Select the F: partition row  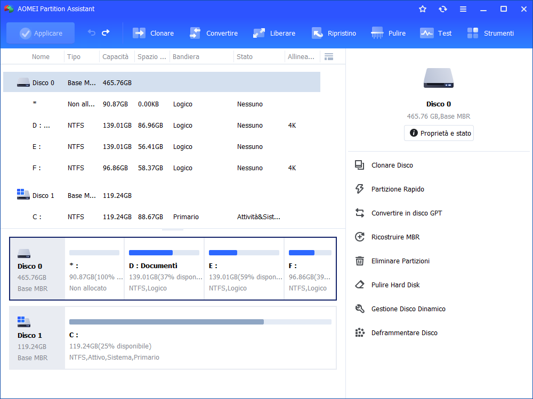[162, 168]
